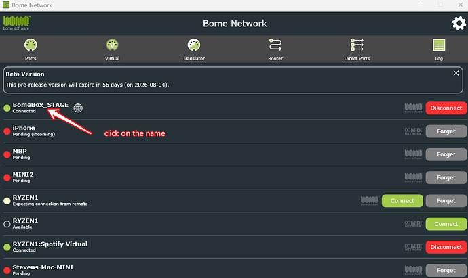Open the Ports page icon
The height and width of the screenshot is (278, 468).
coord(31,45)
